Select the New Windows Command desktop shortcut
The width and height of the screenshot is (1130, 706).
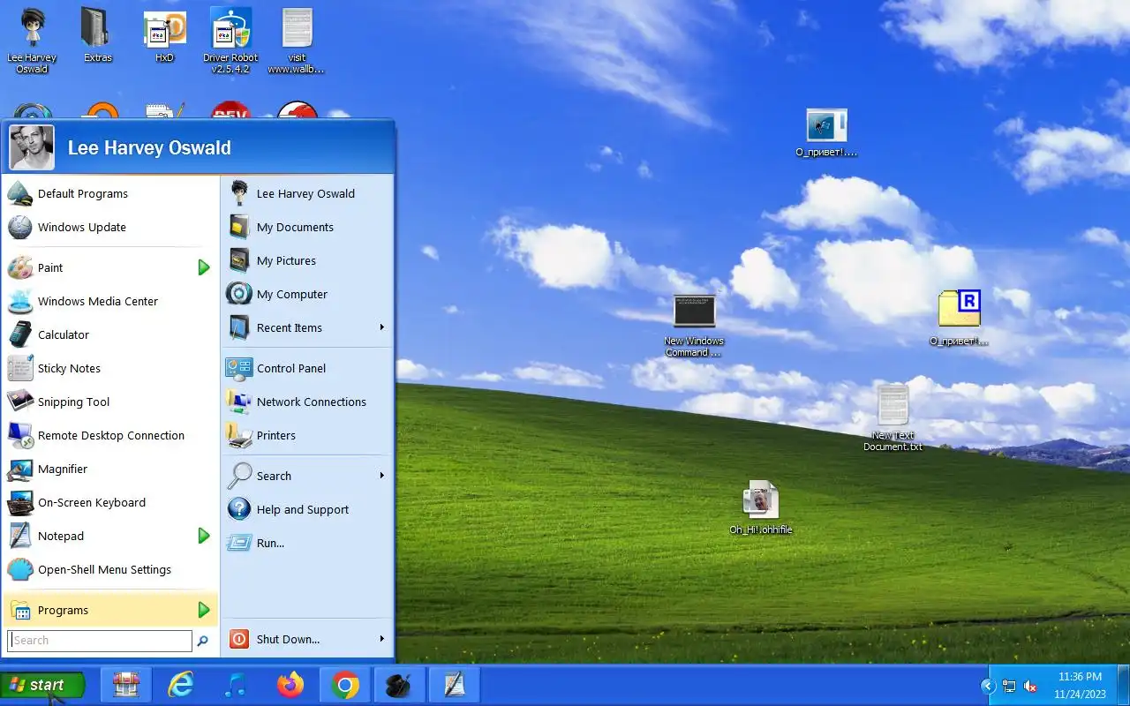(x=694, y=326)
